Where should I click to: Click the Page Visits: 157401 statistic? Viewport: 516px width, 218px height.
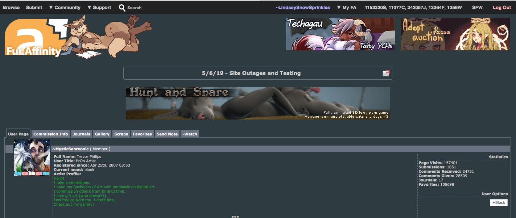438,163
